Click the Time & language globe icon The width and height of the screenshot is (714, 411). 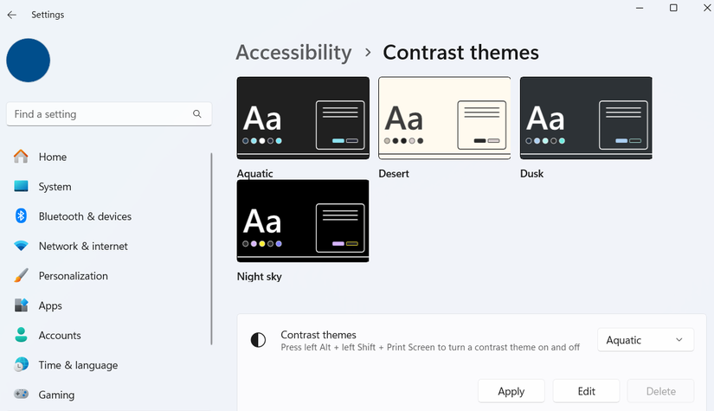(22, 365)
